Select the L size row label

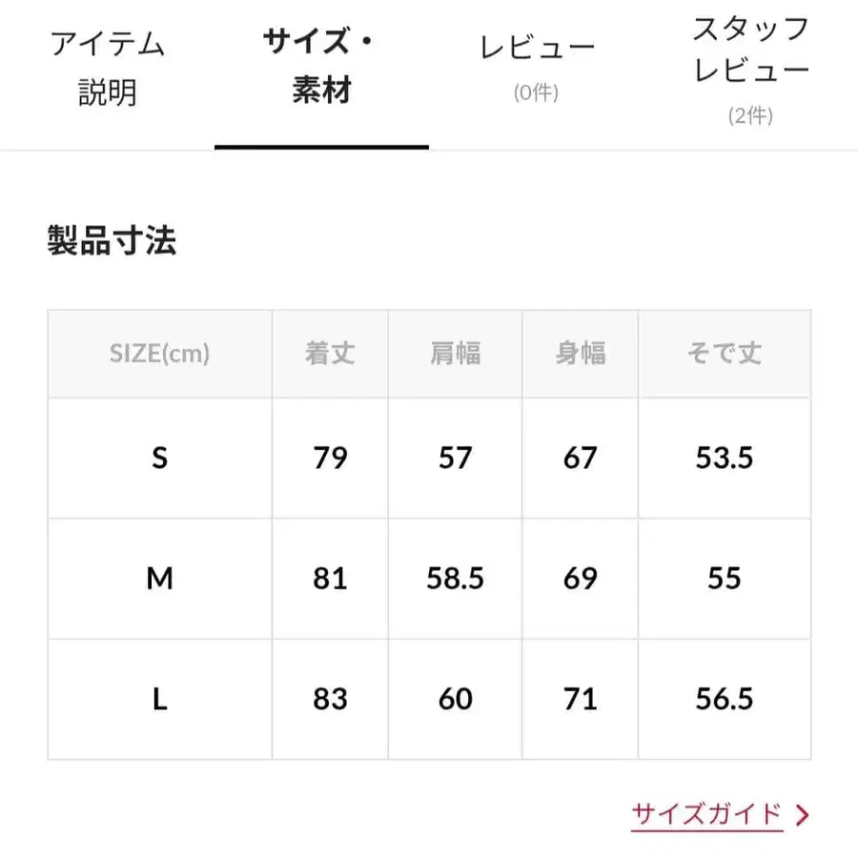pyautogui.click(x=159, y=700)
